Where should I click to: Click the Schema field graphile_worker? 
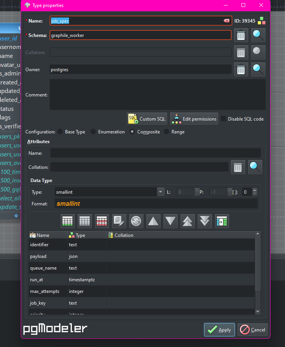point(140,35)
